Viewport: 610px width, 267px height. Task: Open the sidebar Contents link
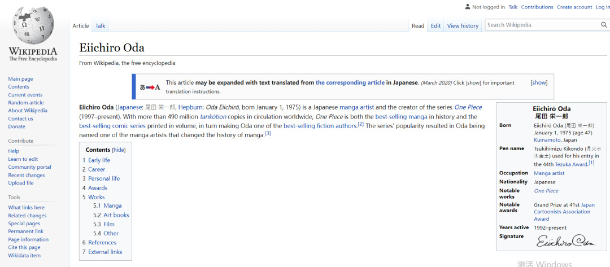click(x=19, y=87)
